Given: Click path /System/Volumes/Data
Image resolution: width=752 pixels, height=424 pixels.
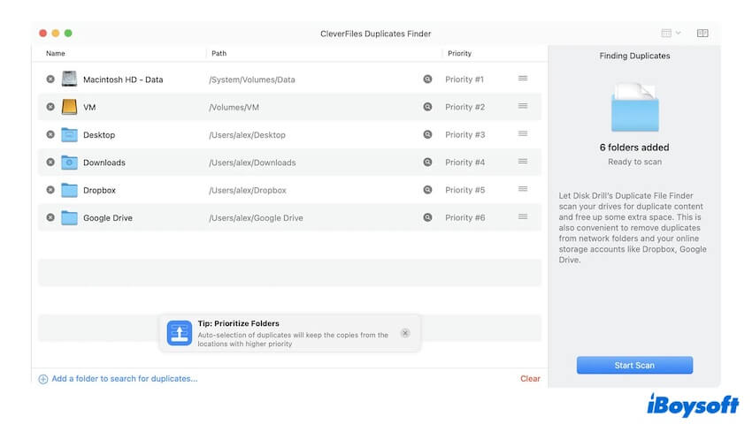Looking at the screenshot, I should tap(252, 79).
